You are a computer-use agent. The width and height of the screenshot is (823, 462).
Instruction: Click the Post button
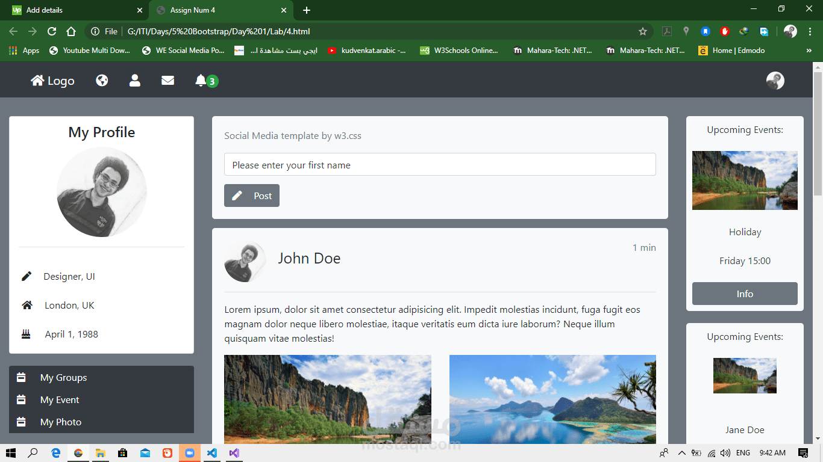251,195
